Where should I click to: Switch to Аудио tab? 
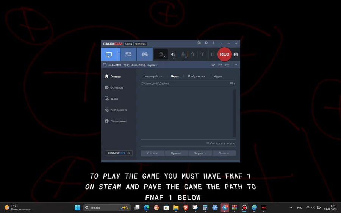point(218,76)
